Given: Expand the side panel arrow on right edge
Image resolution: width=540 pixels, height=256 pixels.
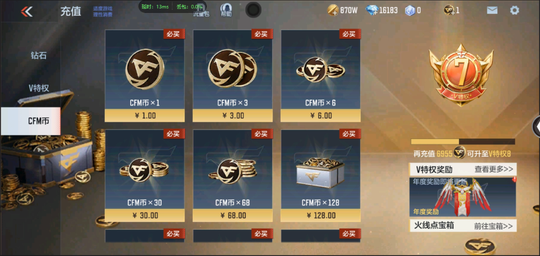Looking at the screenshot, I should 536,127.
